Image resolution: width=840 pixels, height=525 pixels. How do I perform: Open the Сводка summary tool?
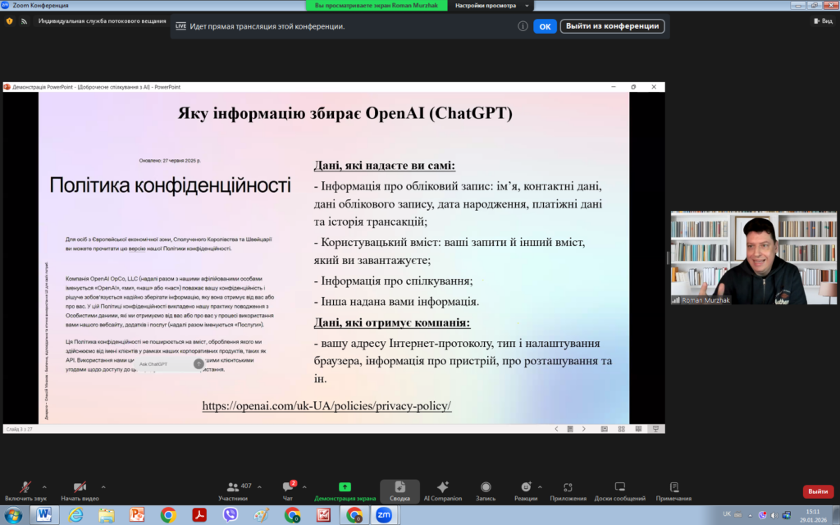coord(399,490)
